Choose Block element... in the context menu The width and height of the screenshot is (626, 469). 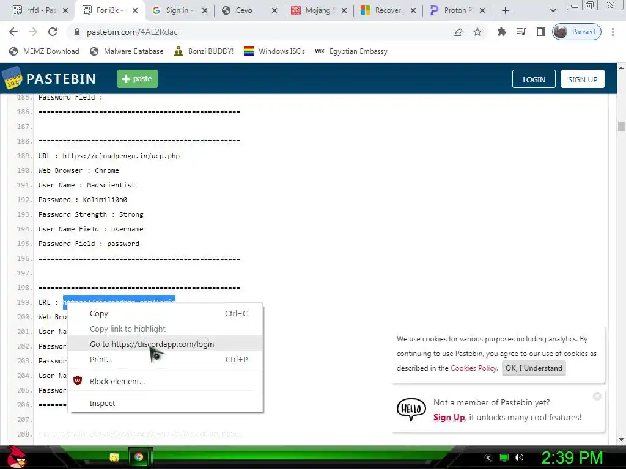point(165,381)
